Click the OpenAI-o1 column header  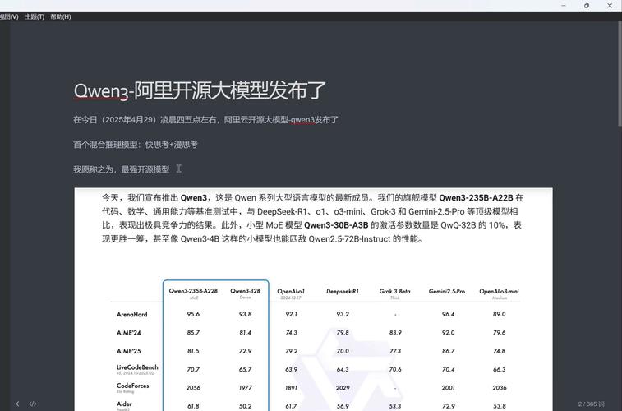click(x=291, y=293)
